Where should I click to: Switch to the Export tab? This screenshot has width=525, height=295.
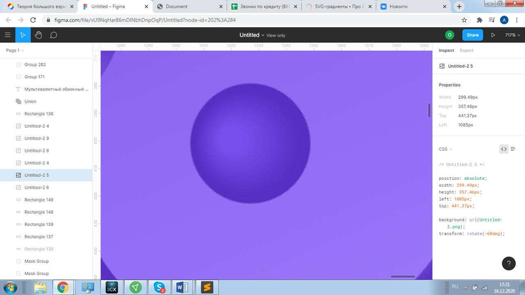(x=466, y=50)
